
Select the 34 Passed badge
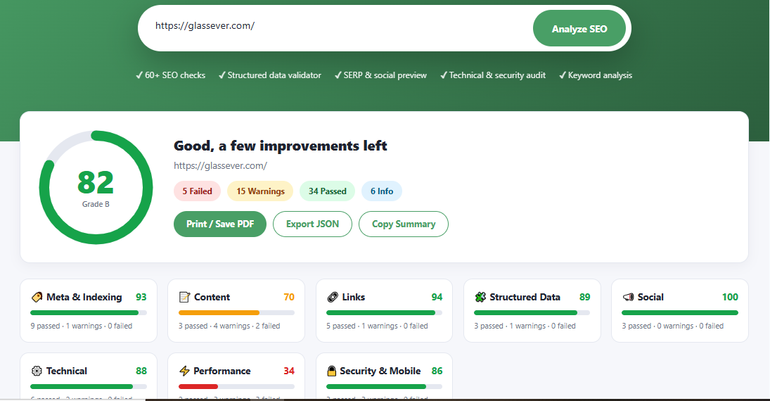[328, 191]
